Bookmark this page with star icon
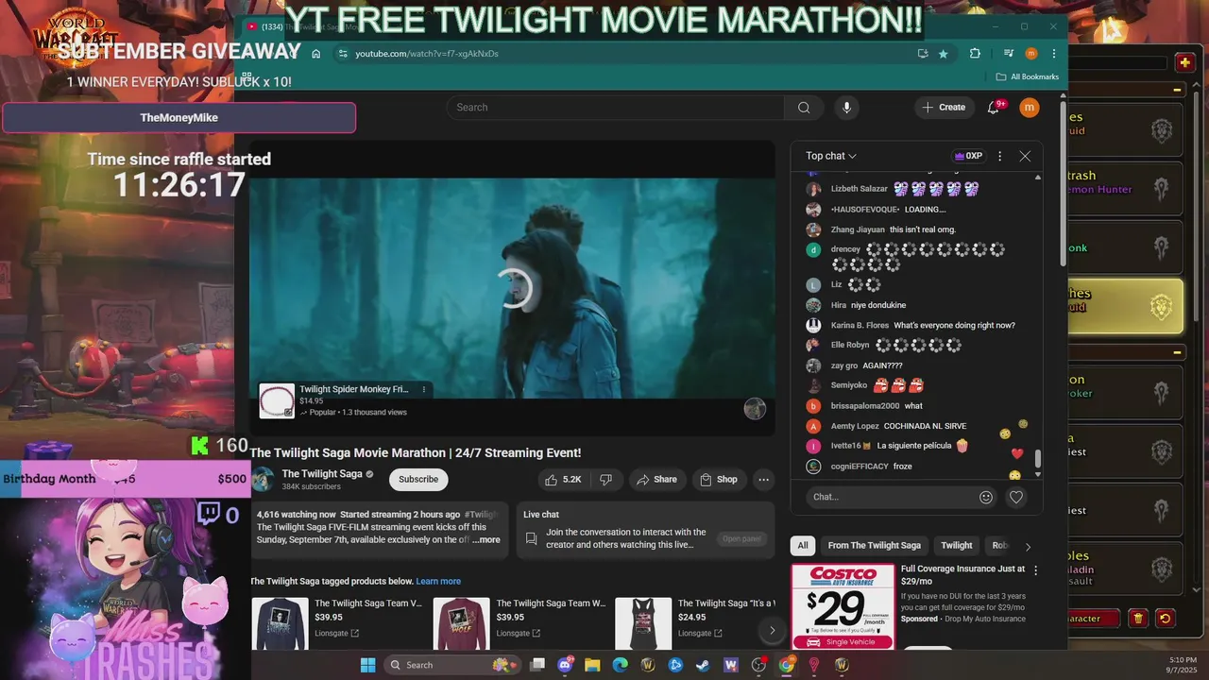This screenshot has width=1209, height=680. point(943,54)
